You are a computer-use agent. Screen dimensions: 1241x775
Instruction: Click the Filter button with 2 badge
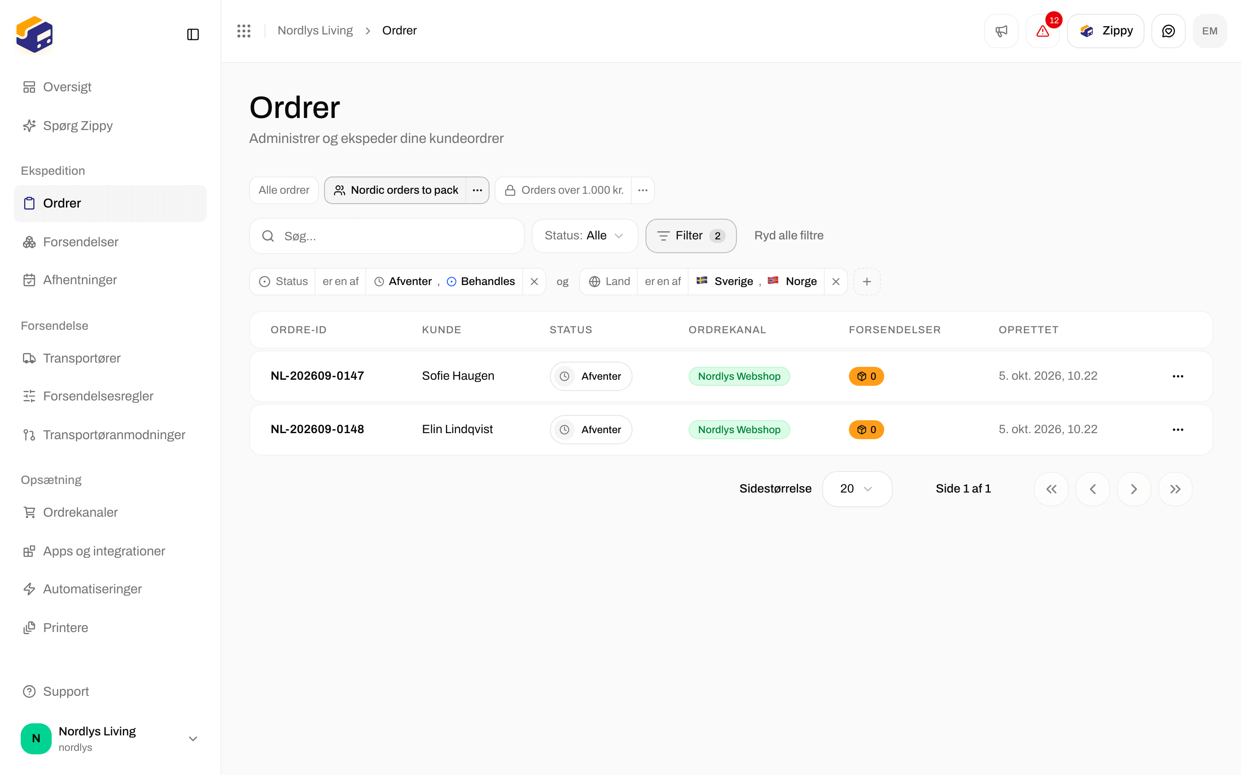(691, 236)
